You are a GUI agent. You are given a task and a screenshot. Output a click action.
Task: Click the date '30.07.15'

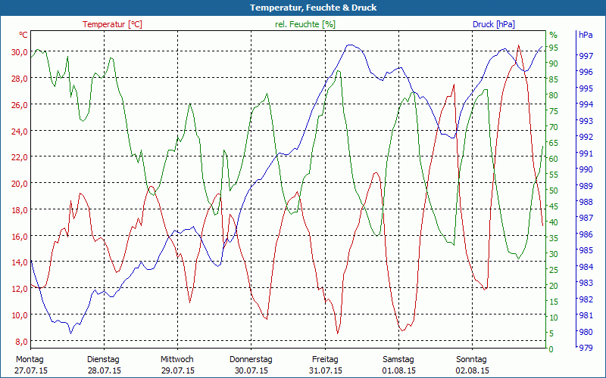(251, 370)
